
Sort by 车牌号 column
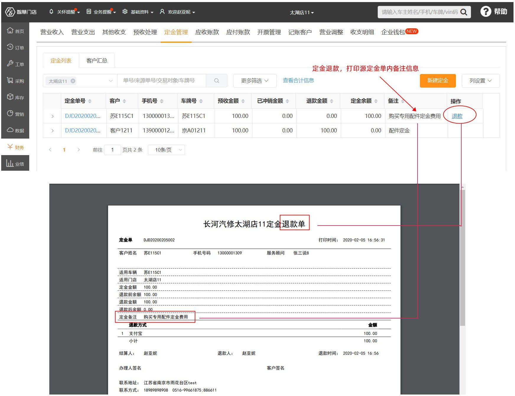[x=201, y=101]
